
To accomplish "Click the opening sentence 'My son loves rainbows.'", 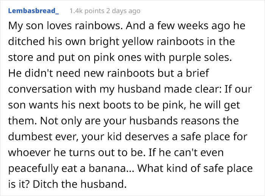I will [65, 26].
